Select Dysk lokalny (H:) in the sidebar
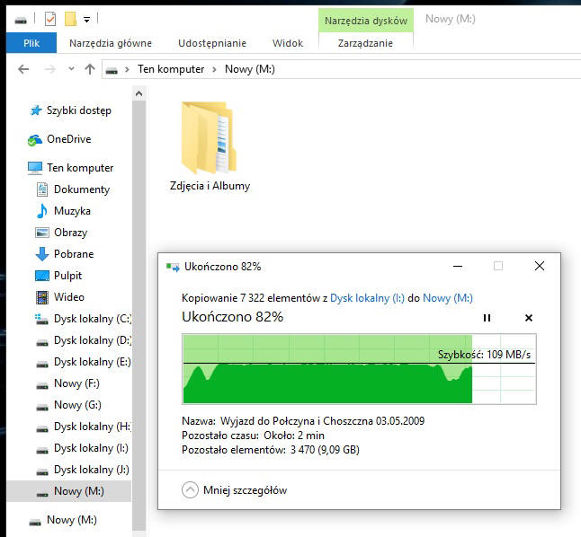Viewport: 581px width, 537px height. coord(93,427)
